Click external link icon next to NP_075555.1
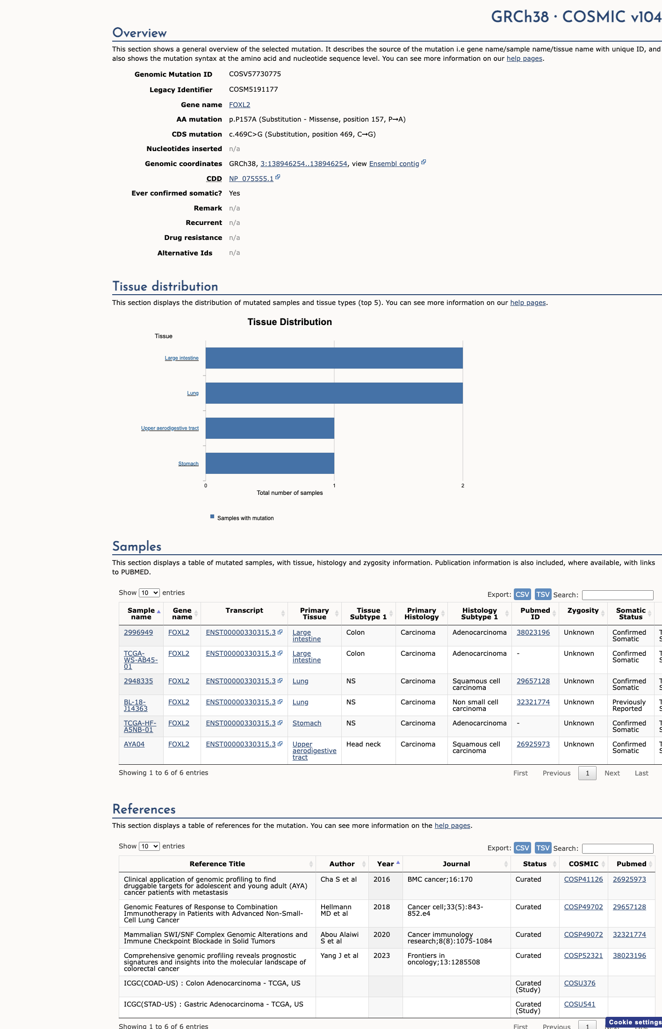Viewport: 662px width, 1029px height. [278, 177]
